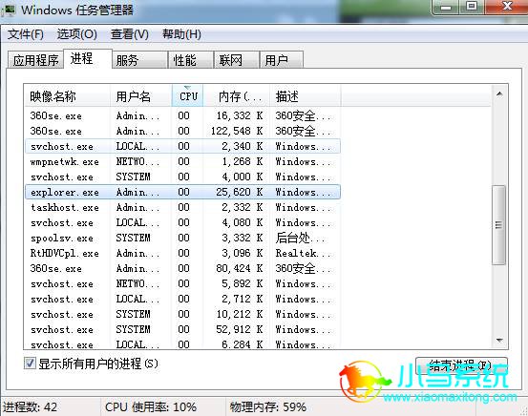Select the 进程 tab
This screenshot has height=416, width=528.
coord(88,58)
